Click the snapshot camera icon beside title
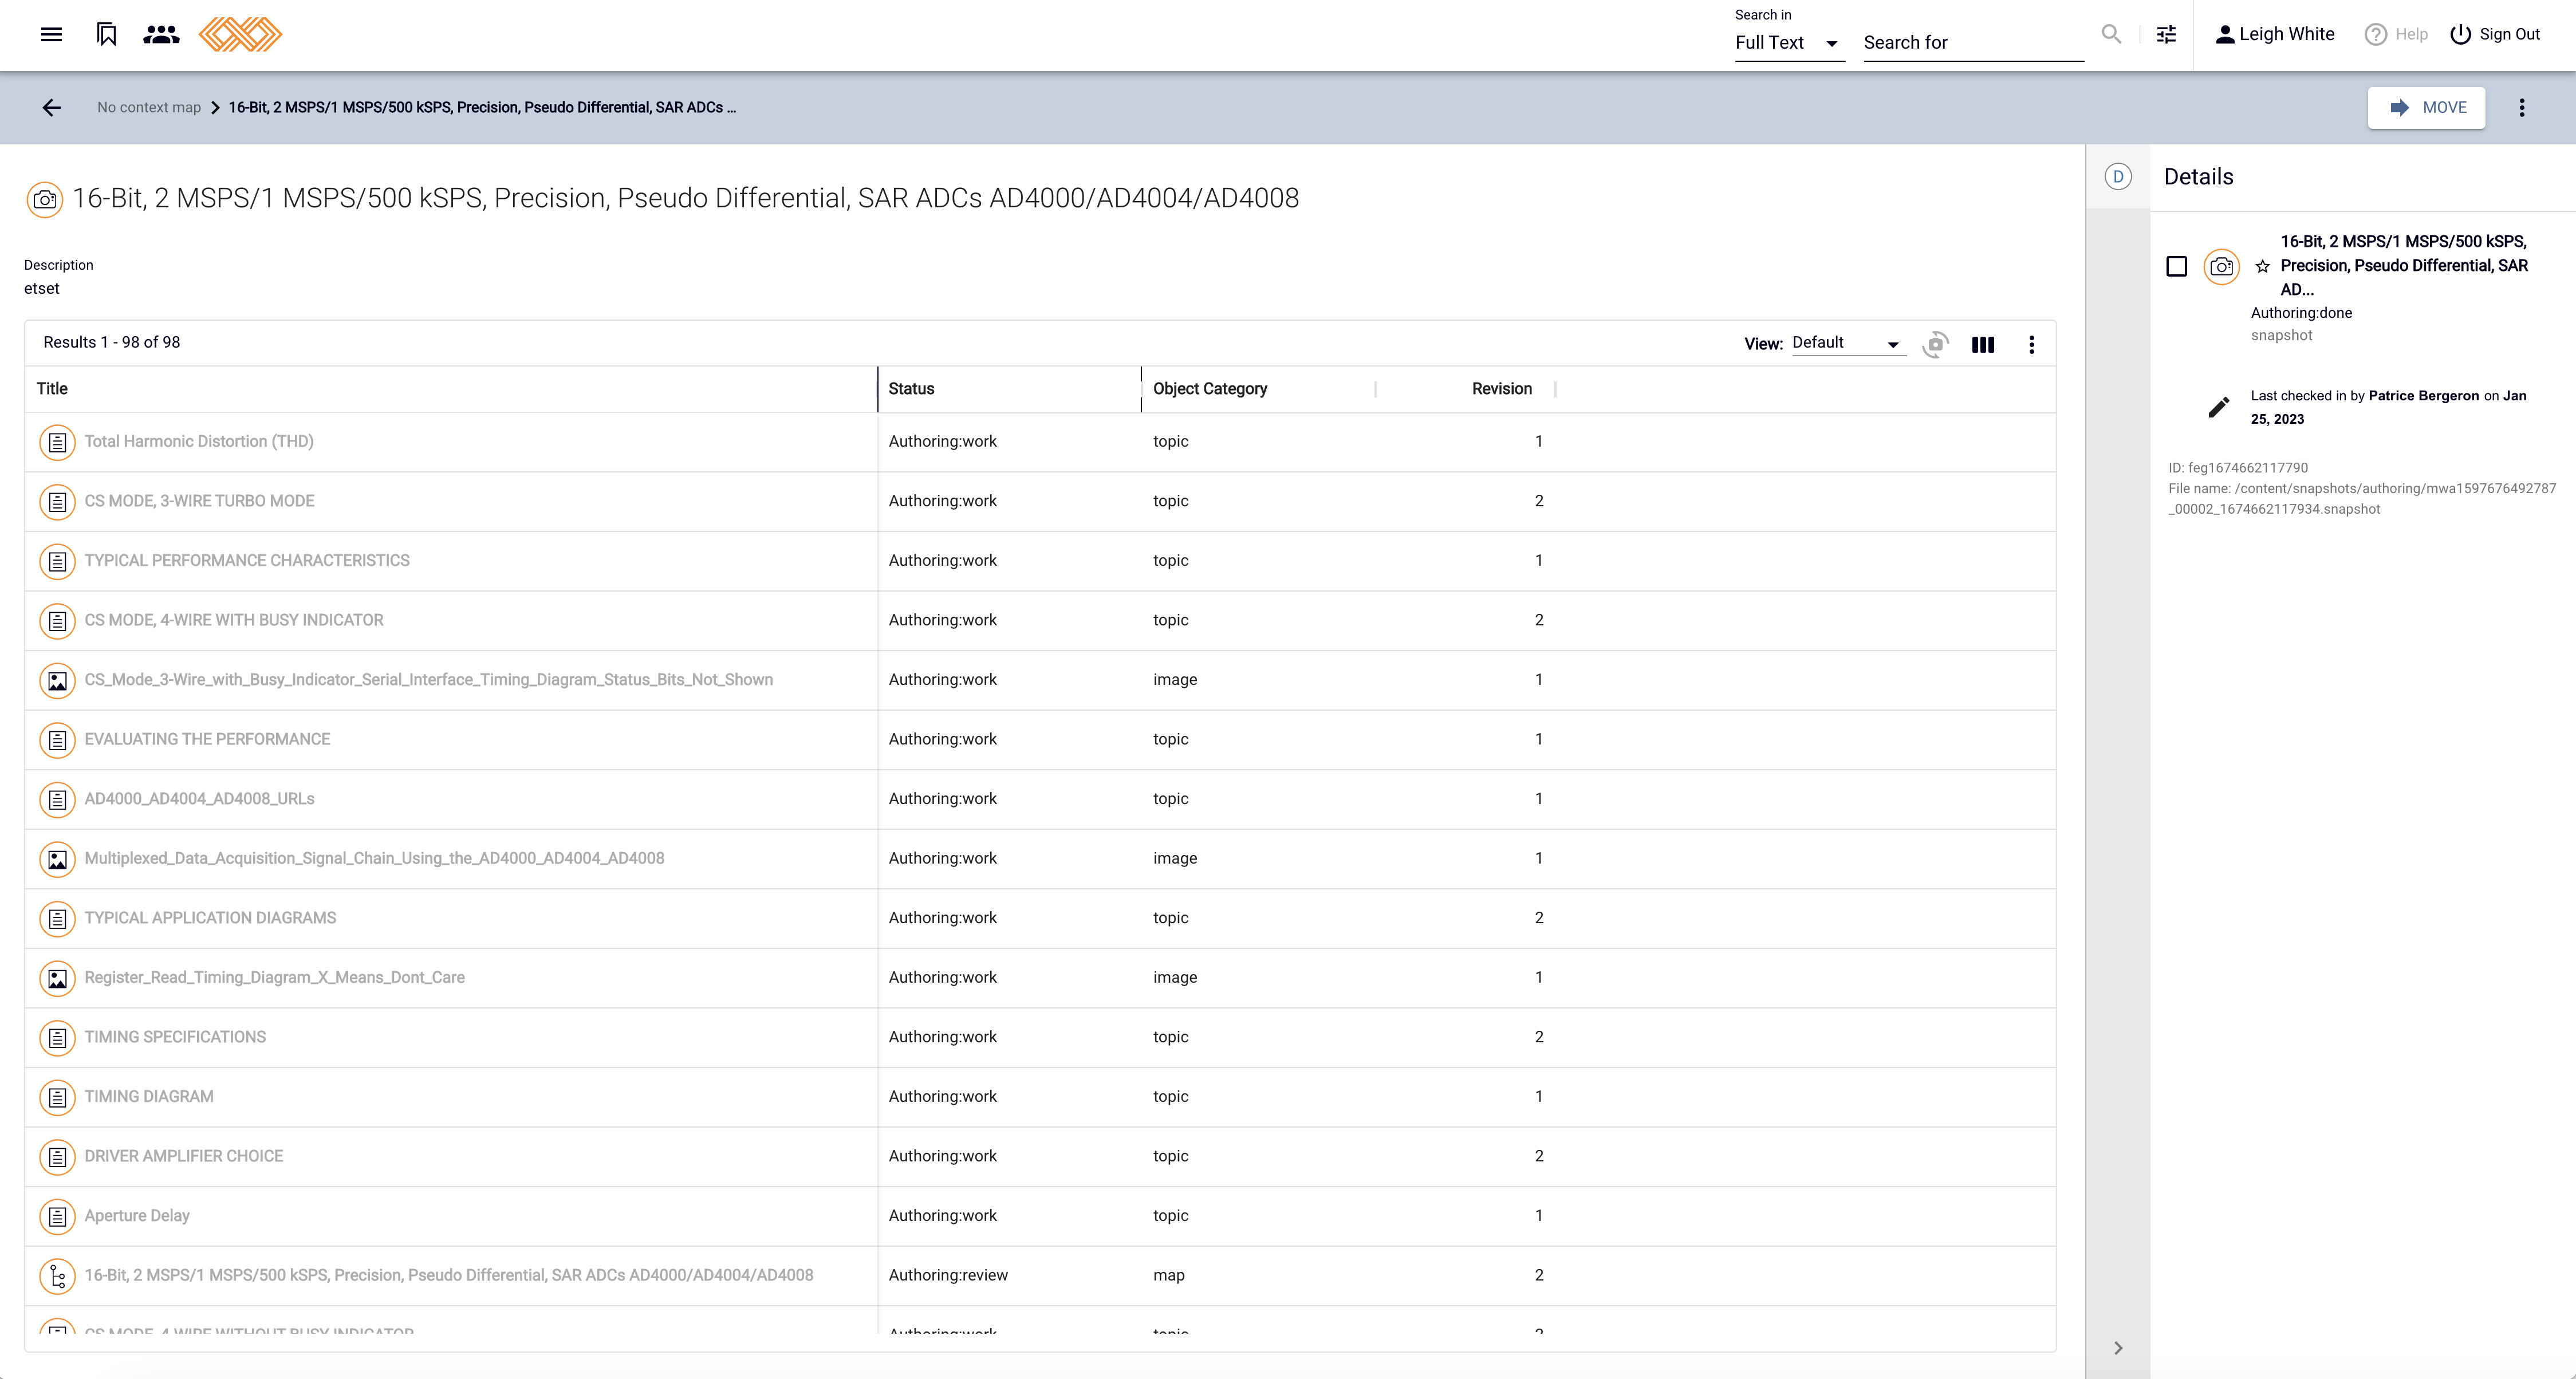Image resolution: width=2576 pixels, height=1379 pixels. coord(45,199)
